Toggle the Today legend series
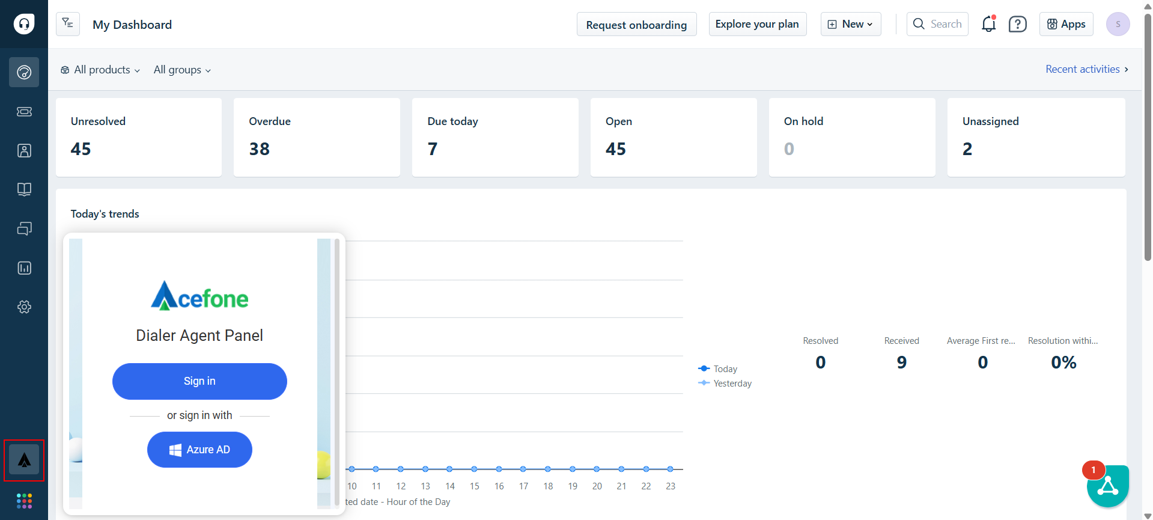1153x520 pixels. pyautogui.click(x=717, y=369)
